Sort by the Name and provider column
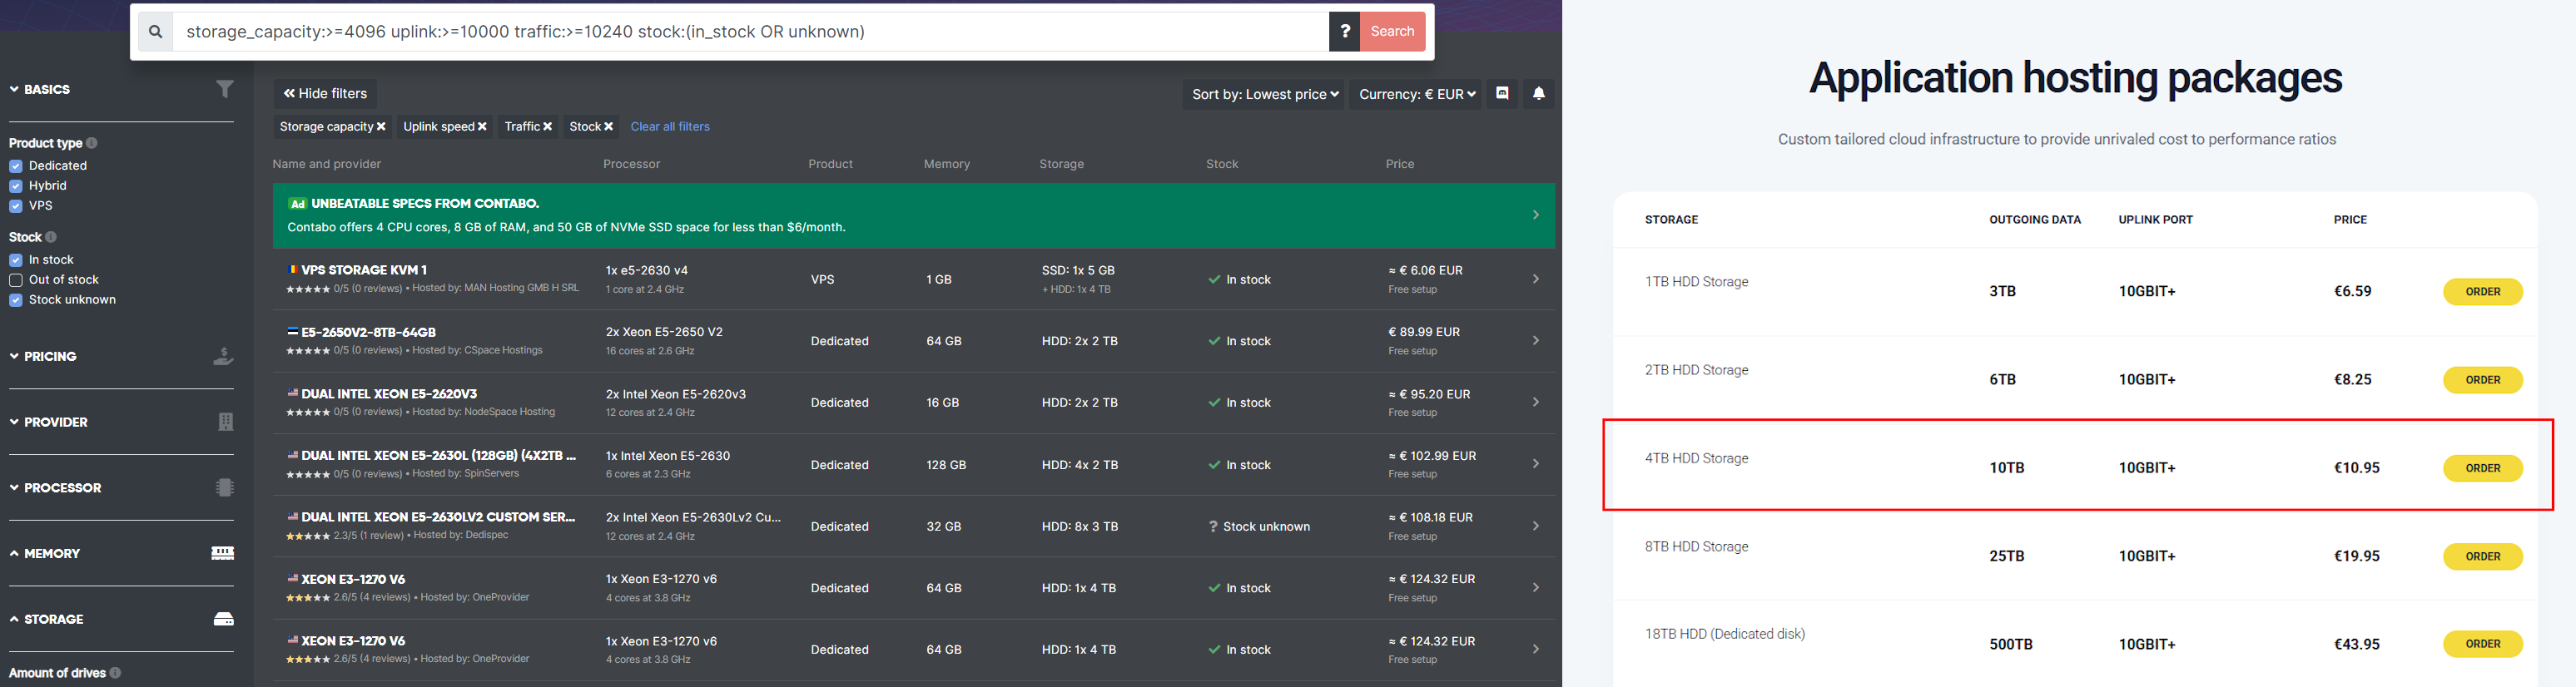Screen dimensions: 2576x687 click(x=327, y=164)
